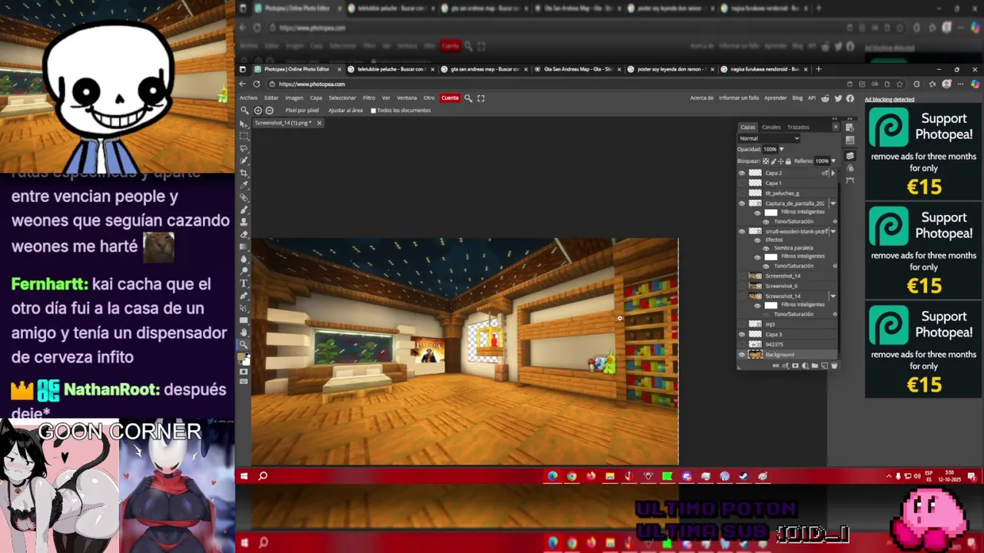The height and width of the screenshot is (553, 984).
Task: Switch to the Trazados tab
Action: [x=798, y=127]
